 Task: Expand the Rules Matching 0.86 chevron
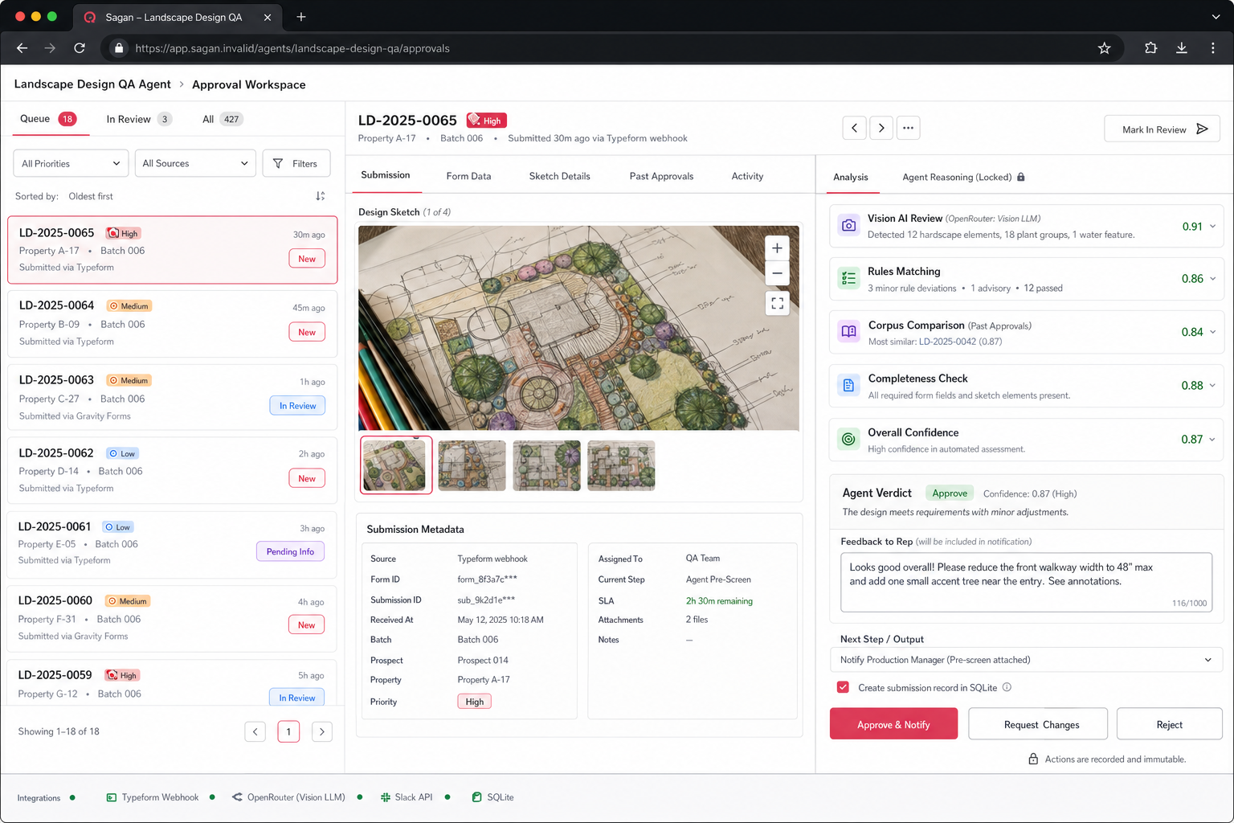[x=1212, y=279]
